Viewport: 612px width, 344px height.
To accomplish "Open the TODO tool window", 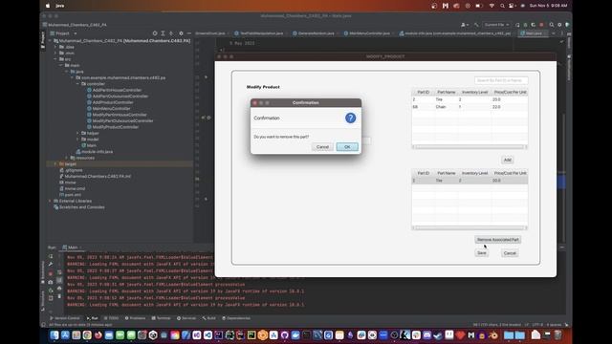I will tap(112, 318).
